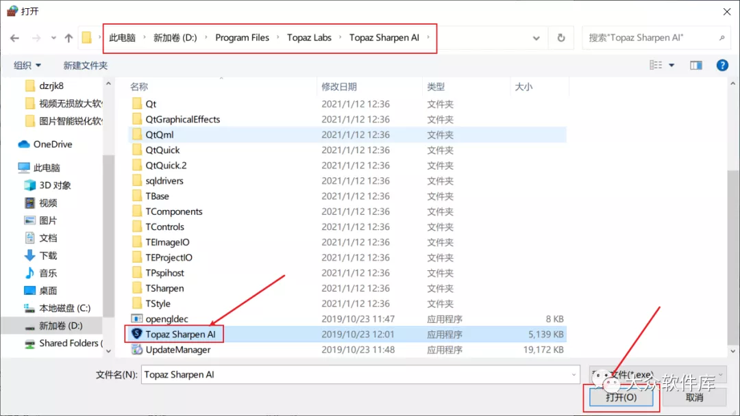Select 本地磁盘 (C:) in the navigation pane
Image resolution: width=740 pixels, height=416 pixels.
pos(64,308)
